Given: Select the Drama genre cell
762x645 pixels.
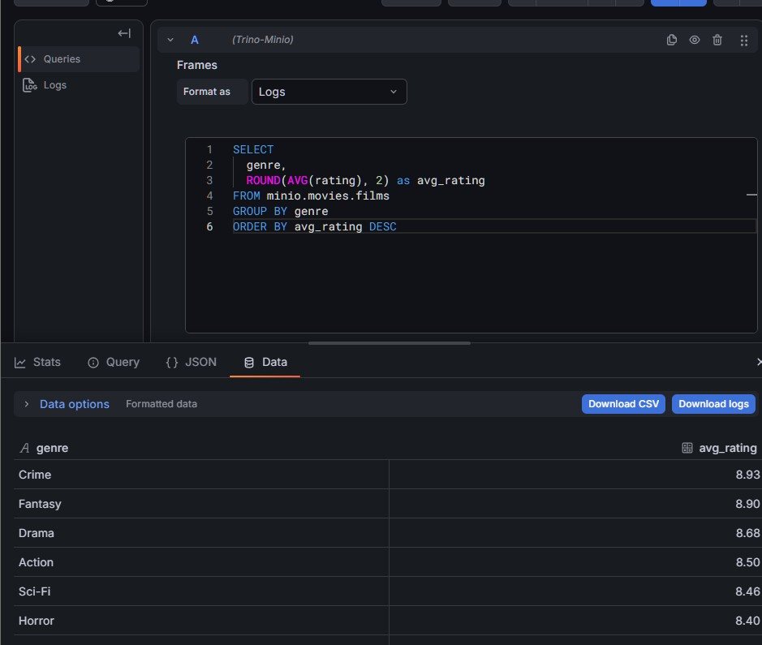Looking at the screenshot, I should 201,533.
